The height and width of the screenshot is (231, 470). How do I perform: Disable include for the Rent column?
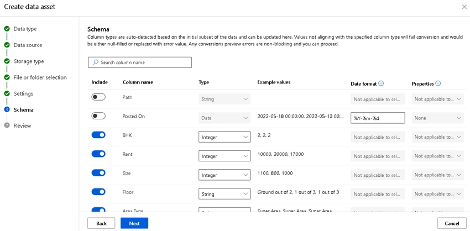pyautogui.click(x=98, y=154)
